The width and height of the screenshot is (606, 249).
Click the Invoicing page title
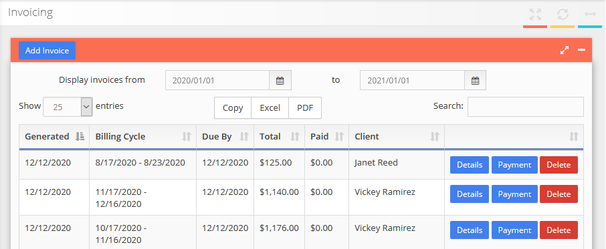click(x=31, y=12)
